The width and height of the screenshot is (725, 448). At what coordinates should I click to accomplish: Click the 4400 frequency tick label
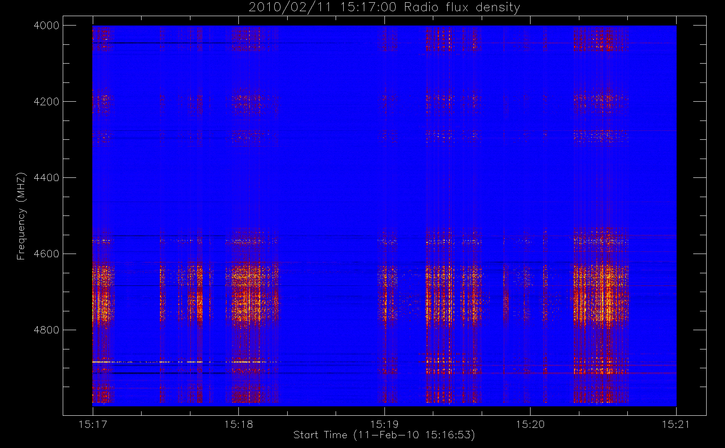click(x=47, y=178)
